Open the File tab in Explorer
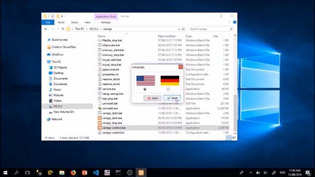Viewport: 315px width, 177px height. (x=48, y=22)
